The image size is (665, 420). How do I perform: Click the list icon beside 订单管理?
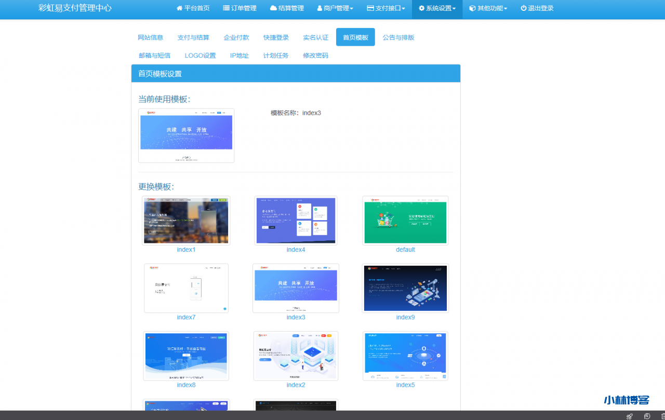[x=227, y=8]
